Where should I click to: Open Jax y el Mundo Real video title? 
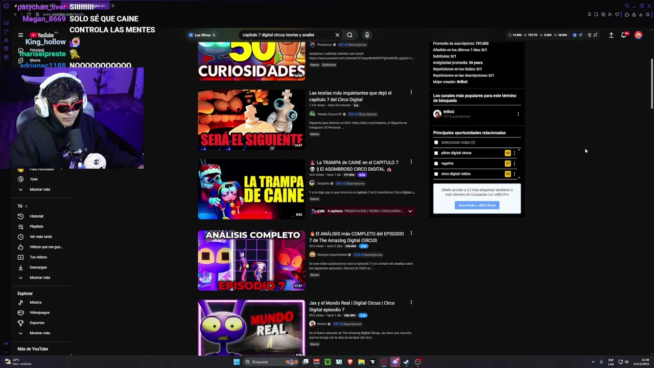pyautogui.click(x=352, y=306)
